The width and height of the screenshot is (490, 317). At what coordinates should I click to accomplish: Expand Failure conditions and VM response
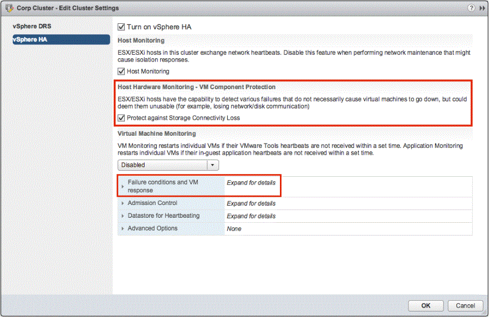[x=122, y=186]
